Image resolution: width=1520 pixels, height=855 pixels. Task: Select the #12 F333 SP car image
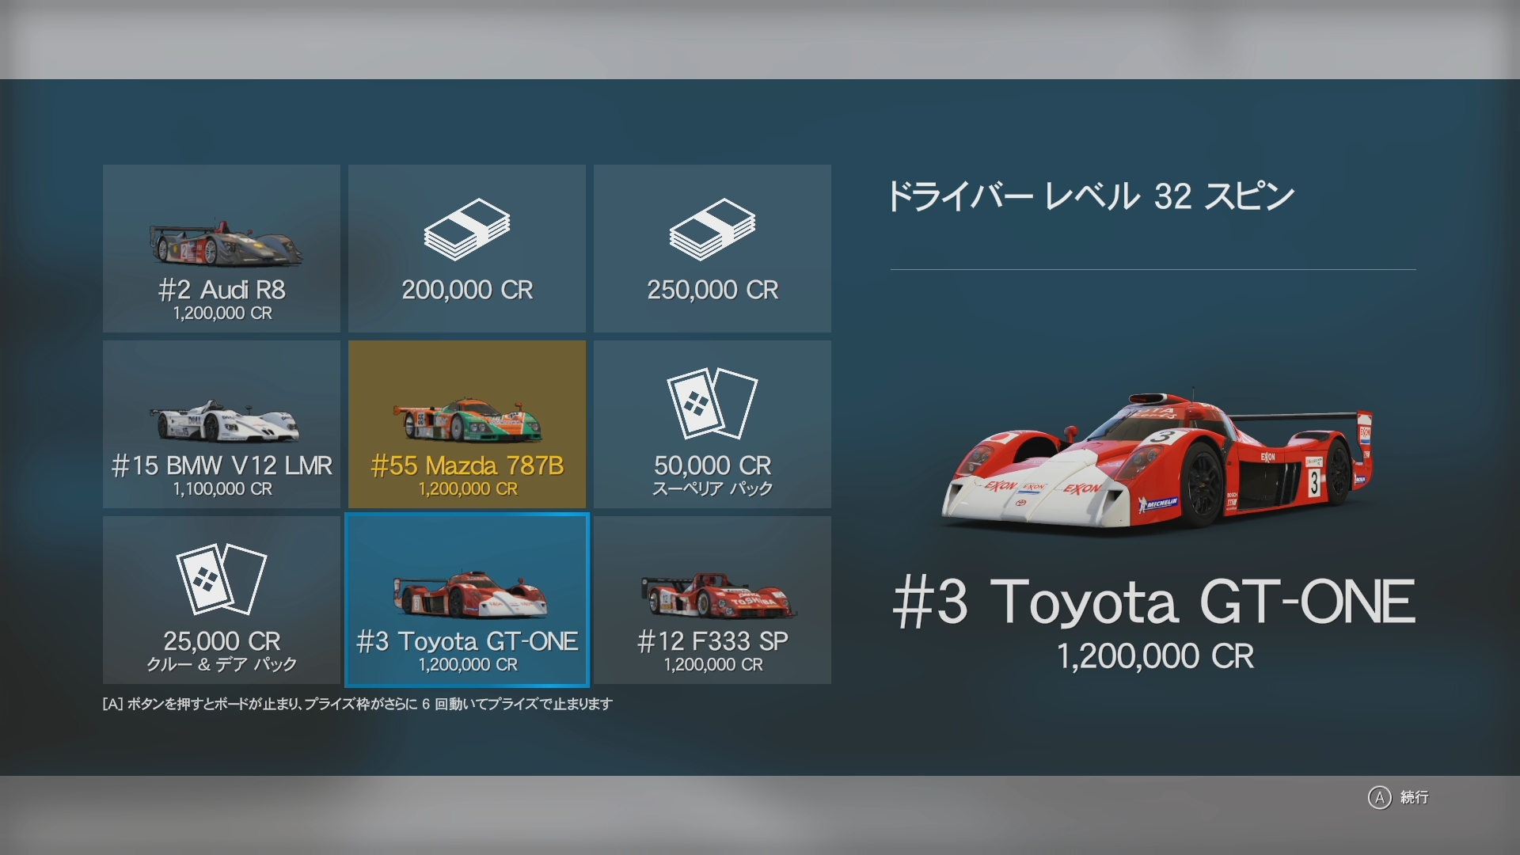tap(717, 596)
